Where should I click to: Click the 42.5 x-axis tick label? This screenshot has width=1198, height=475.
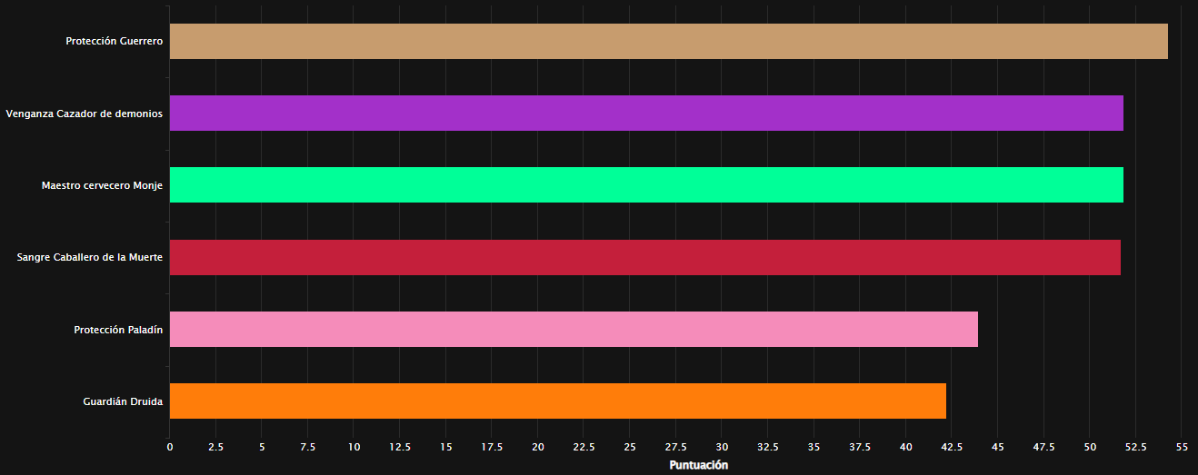point(952,447)
